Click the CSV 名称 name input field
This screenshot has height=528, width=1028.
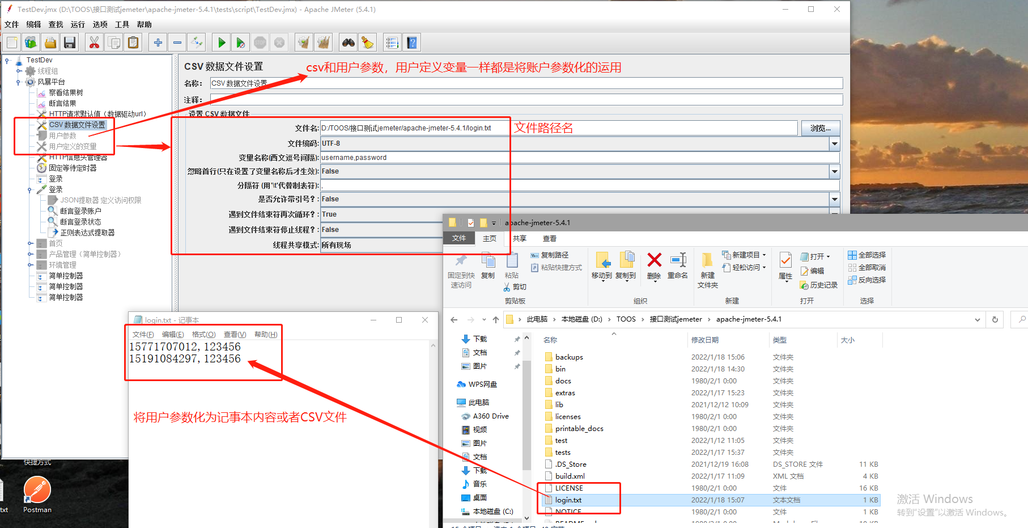pos(526,83)
